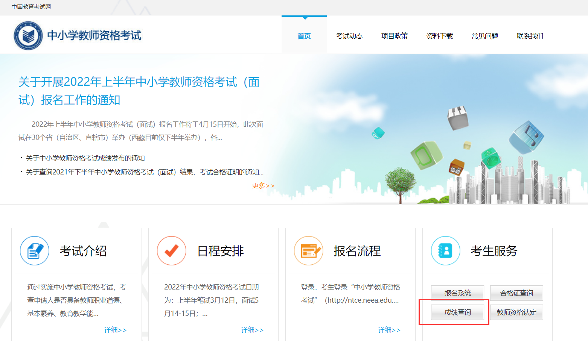Click the NTCE site logo emblem

click(28, 36)
